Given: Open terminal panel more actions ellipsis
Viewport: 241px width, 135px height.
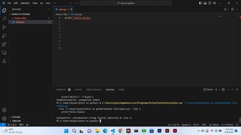Looking at the screenshot, I should pos(228,90).
